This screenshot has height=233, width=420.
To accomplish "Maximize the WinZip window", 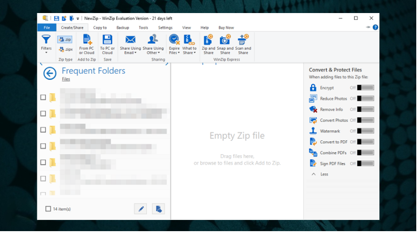I will click(356, 18).
